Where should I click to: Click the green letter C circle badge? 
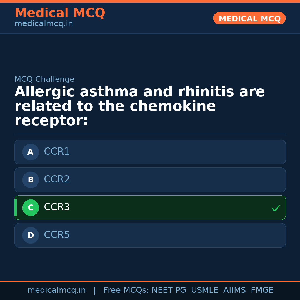(31, 207)
